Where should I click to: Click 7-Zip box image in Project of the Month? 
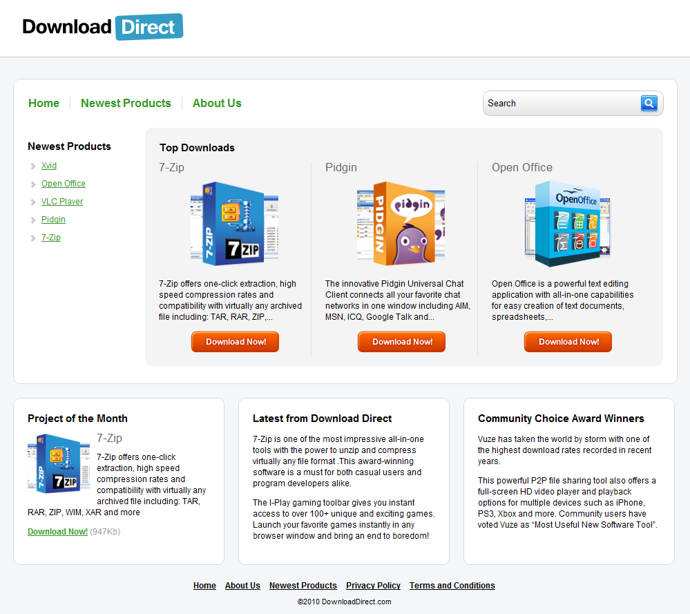[x=59, y=463]
